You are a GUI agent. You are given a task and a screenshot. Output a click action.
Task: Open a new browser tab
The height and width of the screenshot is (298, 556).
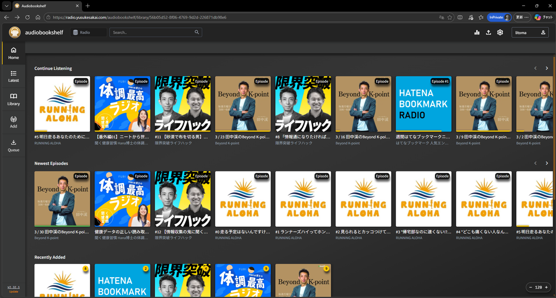coord(88,6)
